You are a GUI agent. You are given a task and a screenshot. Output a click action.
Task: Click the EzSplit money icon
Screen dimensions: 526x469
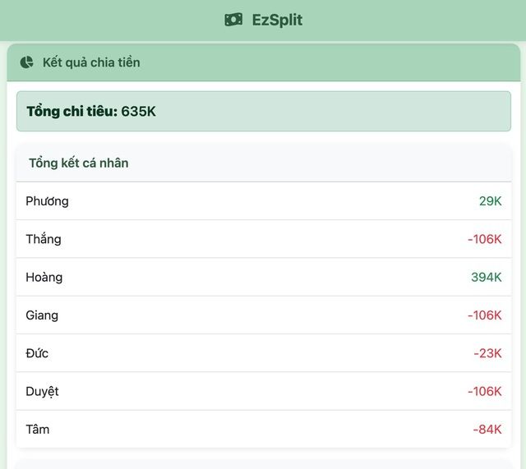tap(233, 20)
